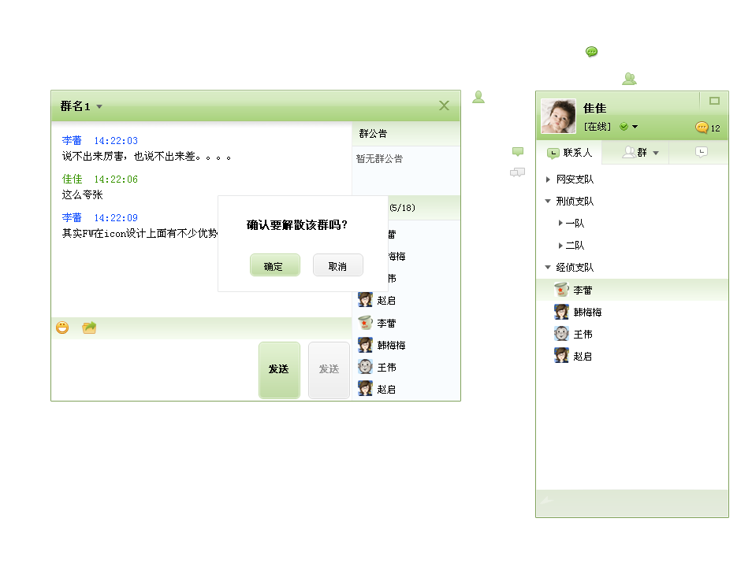752x570 pixels.
Task: Collapse the 刑侦支队 group
Action: click(x=548, y=202)
